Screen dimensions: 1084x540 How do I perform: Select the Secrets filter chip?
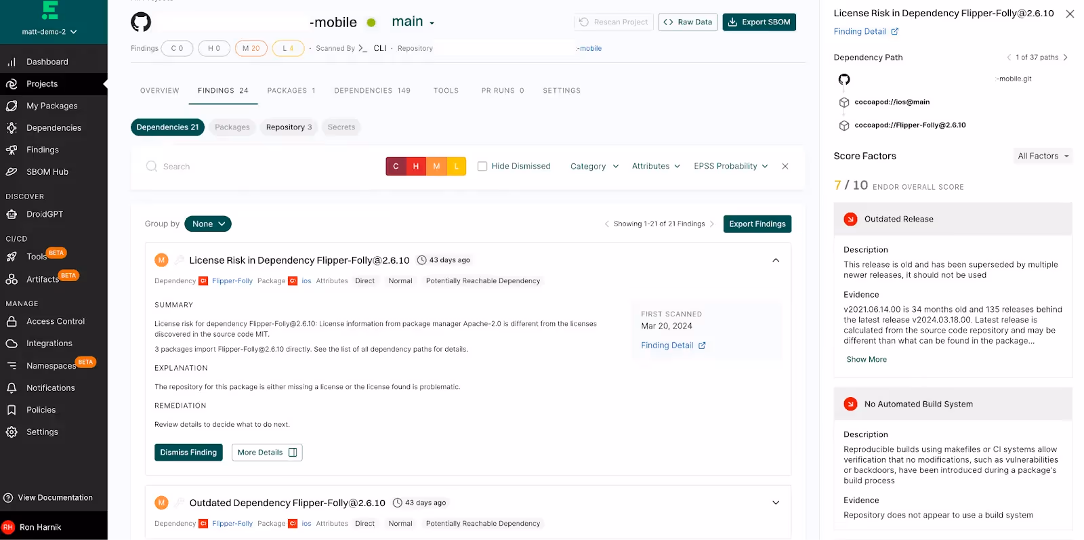(341, 127)
